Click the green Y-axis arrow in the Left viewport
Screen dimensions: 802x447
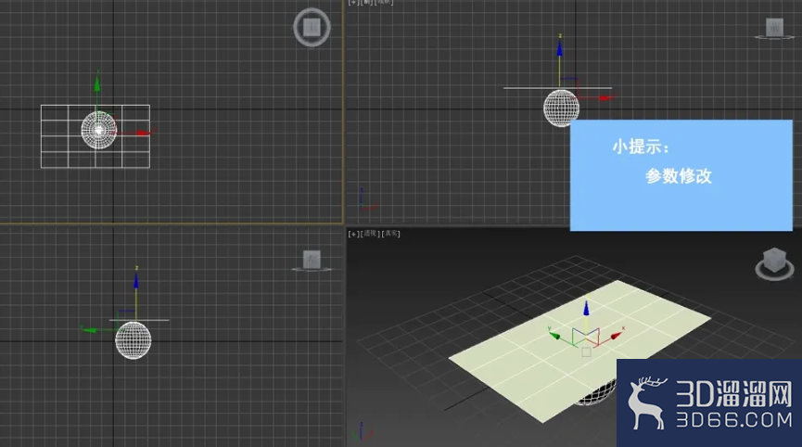(x=89, y=330)
